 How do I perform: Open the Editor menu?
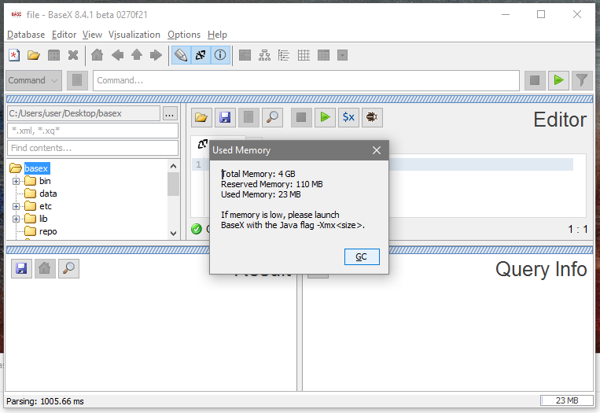[x=64, y=35]
